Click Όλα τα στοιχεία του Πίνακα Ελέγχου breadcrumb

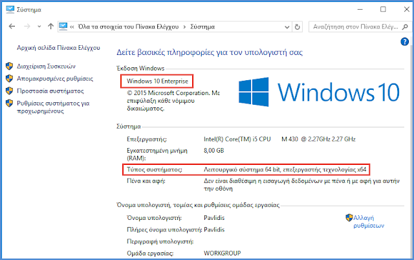click(128, 27)
